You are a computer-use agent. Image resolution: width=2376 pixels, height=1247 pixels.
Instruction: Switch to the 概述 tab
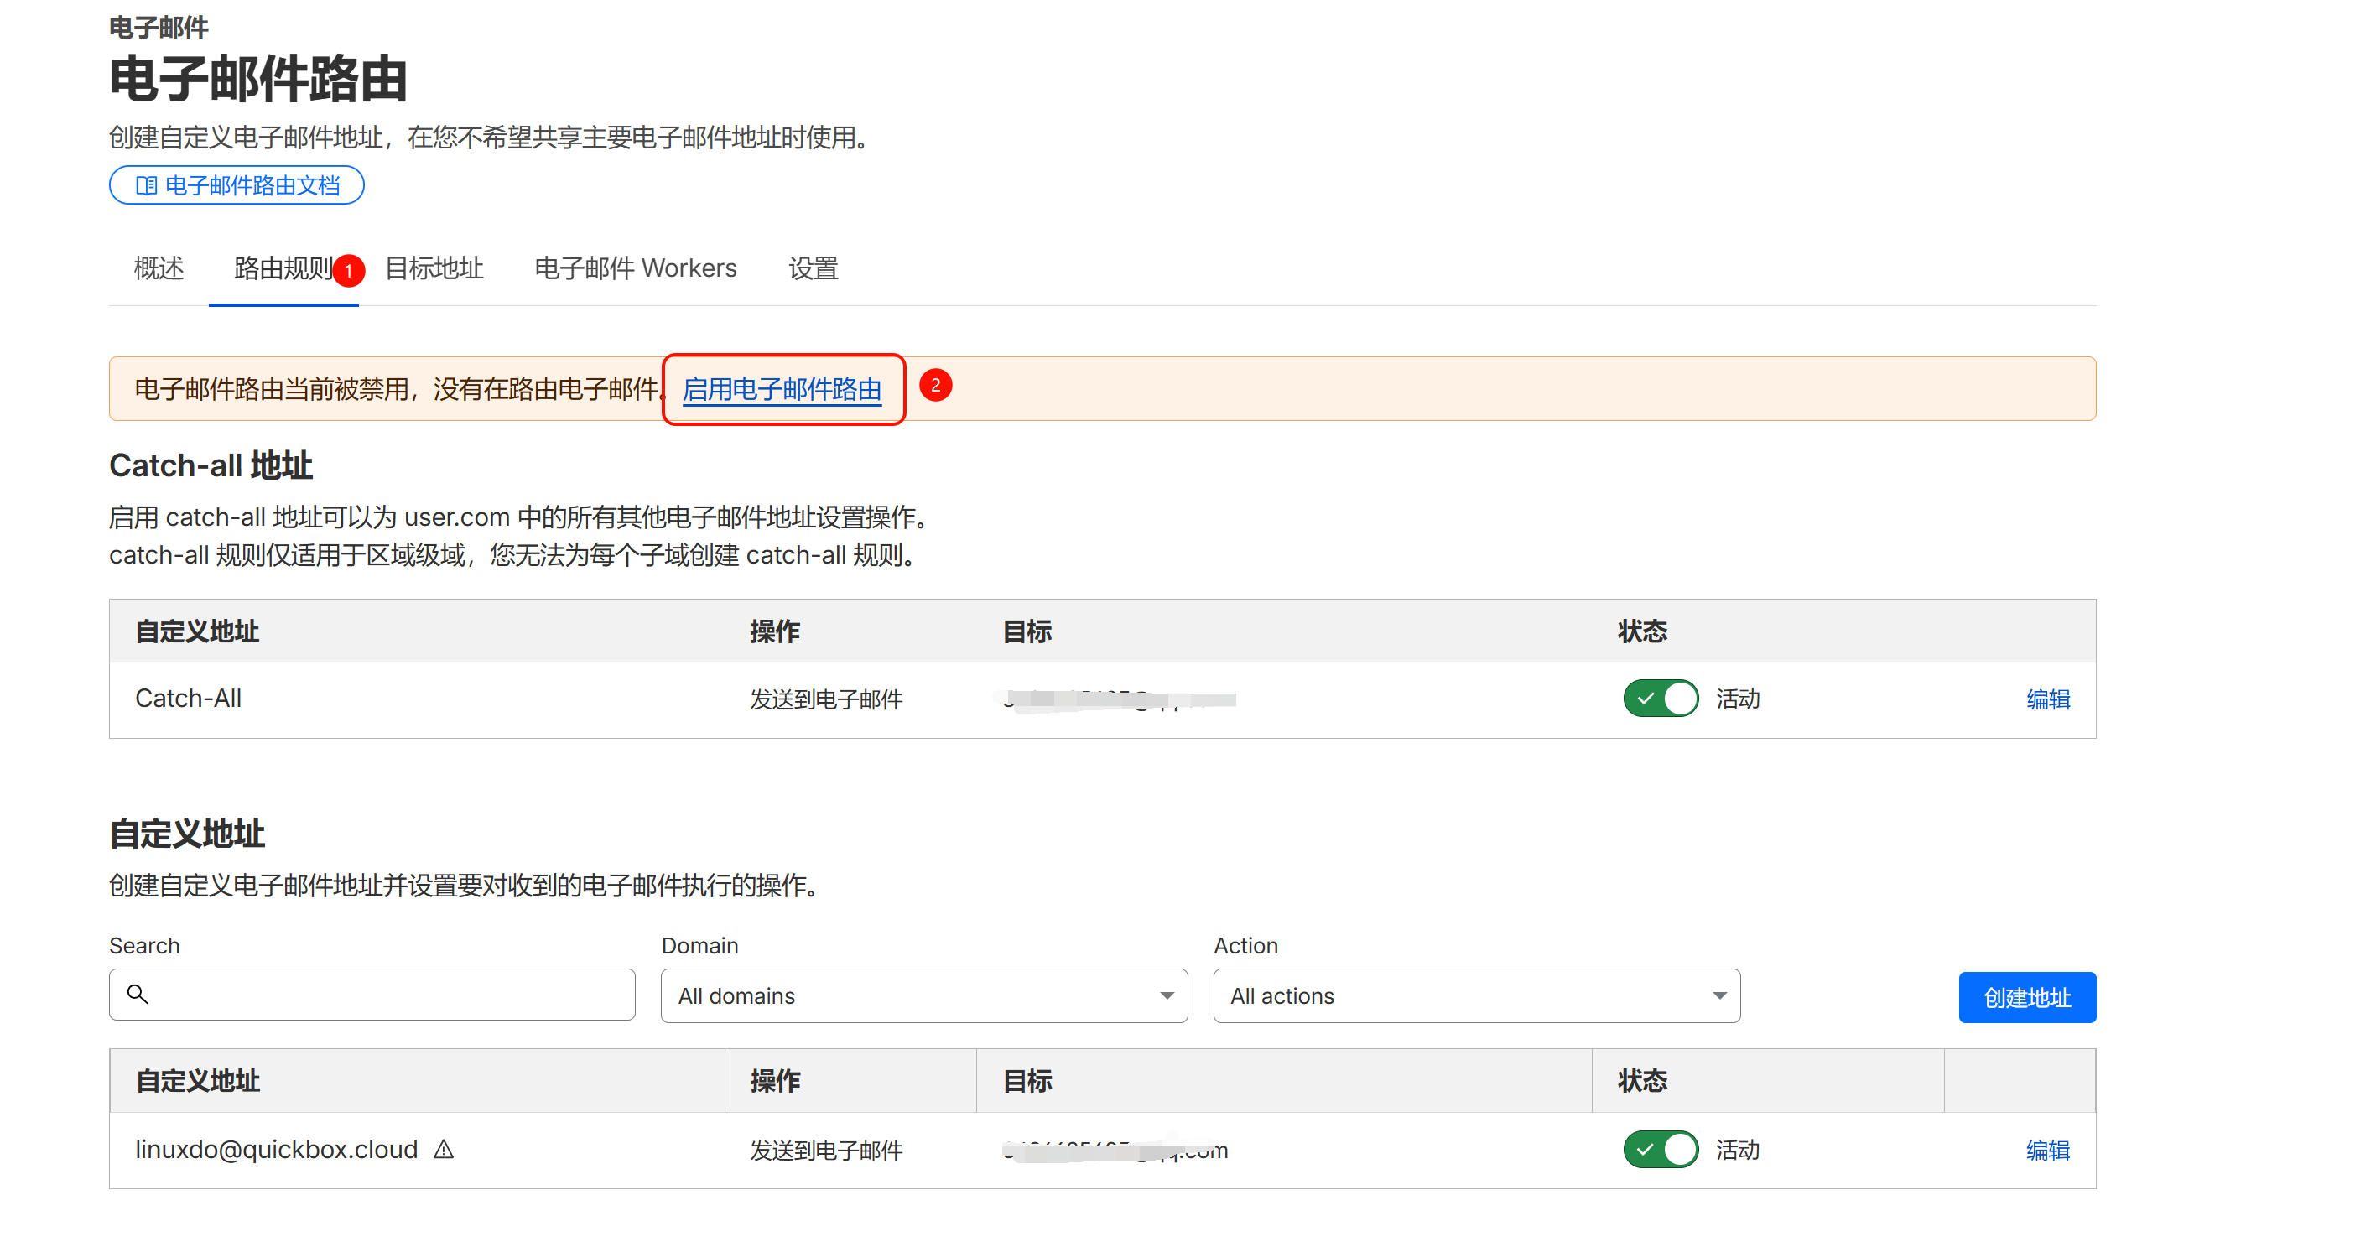pyautogui.click(x=159, y=268)
